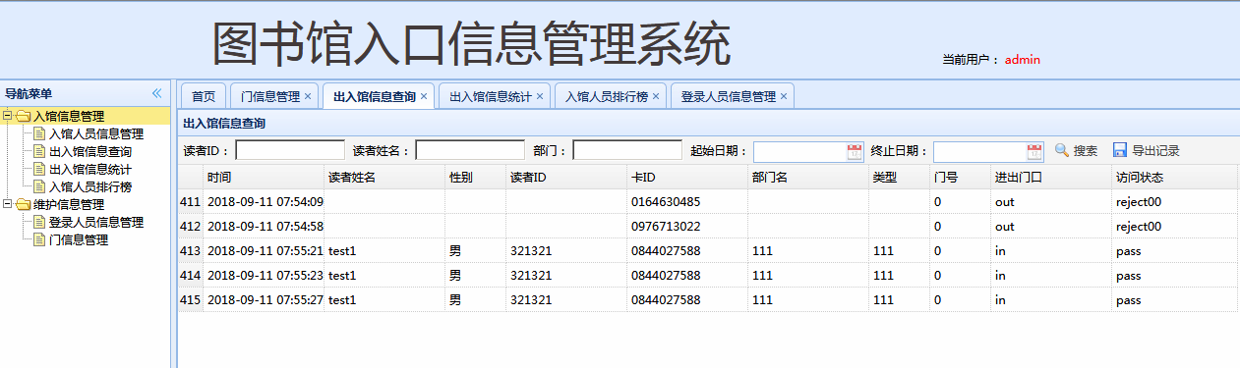Open the 登录人员信息管理 tab
This screenshot has width=1240, height=368.
[x=729, y=96]
